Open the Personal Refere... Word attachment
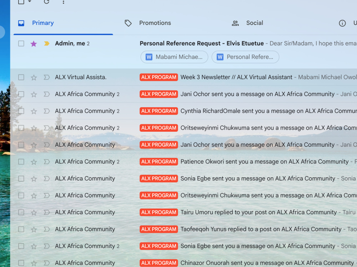 pyautogui.click(x=245, y=57)
